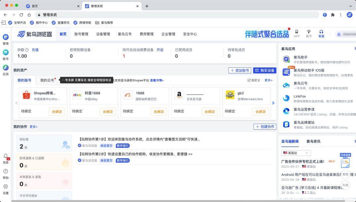
Task: Switch to 我的云号 tab
Action: (47, 80)
